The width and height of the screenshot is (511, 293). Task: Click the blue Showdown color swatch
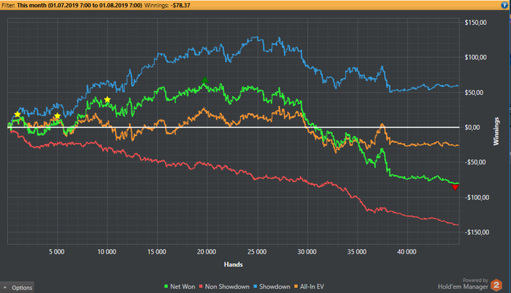coord(255,286)
